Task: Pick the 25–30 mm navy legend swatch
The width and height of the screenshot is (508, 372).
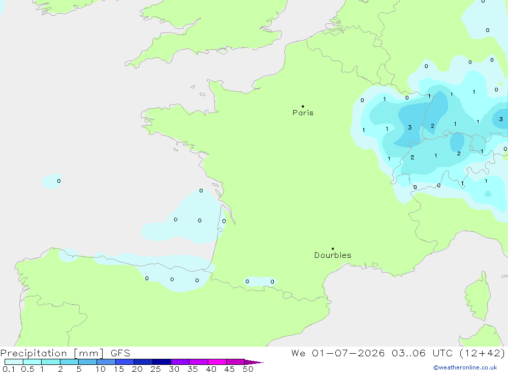Action: tap(162, 362)
